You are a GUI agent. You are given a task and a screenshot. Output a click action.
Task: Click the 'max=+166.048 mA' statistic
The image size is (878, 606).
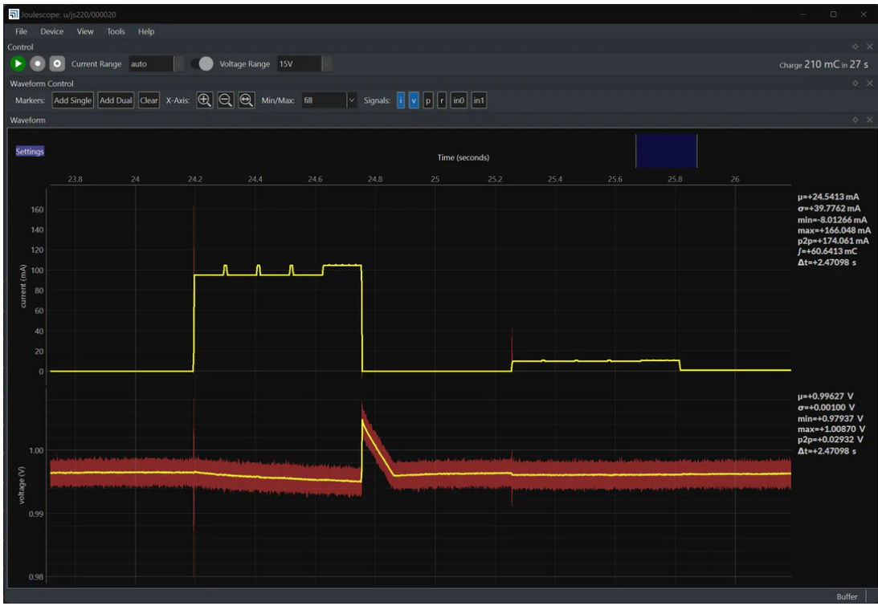[x=834, y=230]
